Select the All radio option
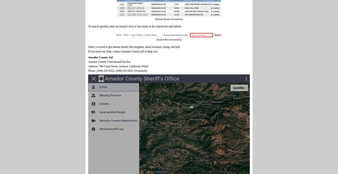 click(x=124, y=35)
